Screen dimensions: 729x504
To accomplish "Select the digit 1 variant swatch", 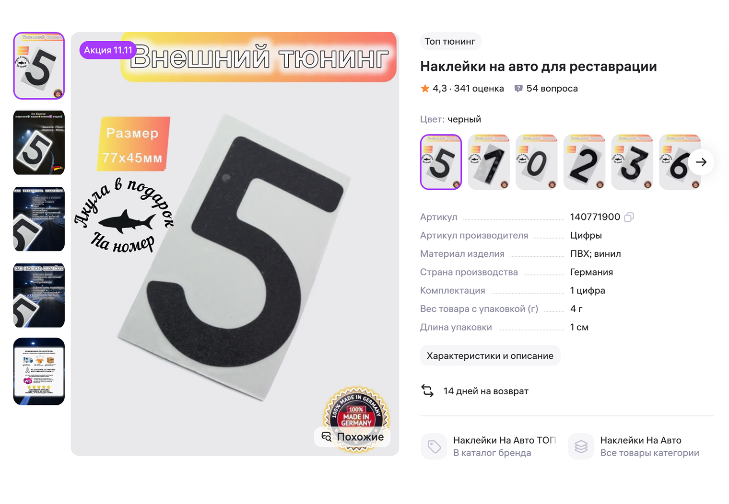I will point(489,162).
